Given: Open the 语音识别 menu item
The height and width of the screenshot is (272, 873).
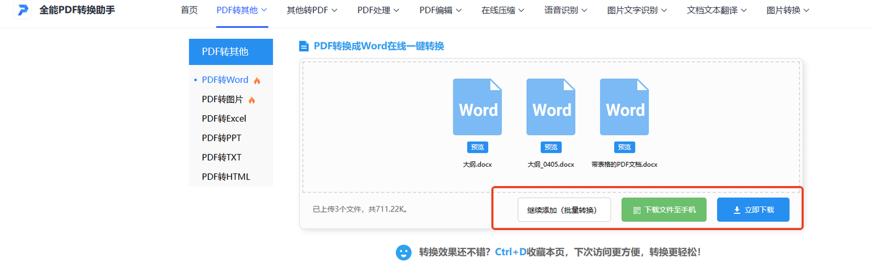Looking at the screenshot, I should 566,10.
